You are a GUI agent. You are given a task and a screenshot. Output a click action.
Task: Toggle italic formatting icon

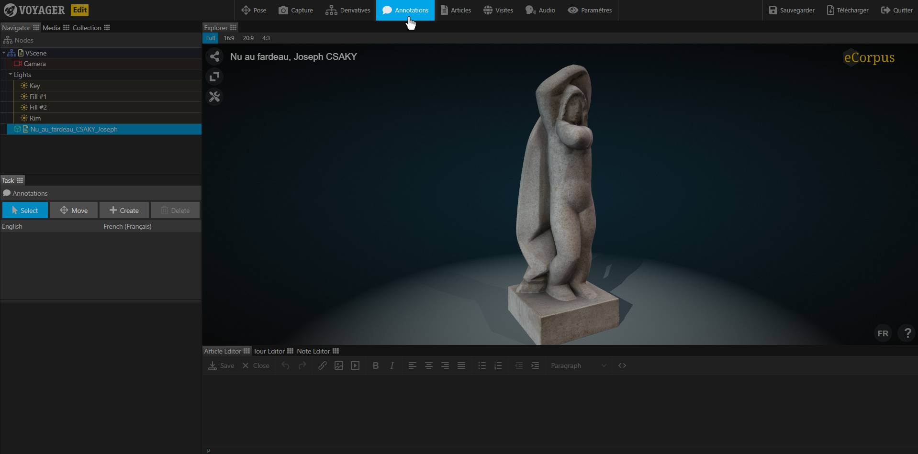[392, 365]
